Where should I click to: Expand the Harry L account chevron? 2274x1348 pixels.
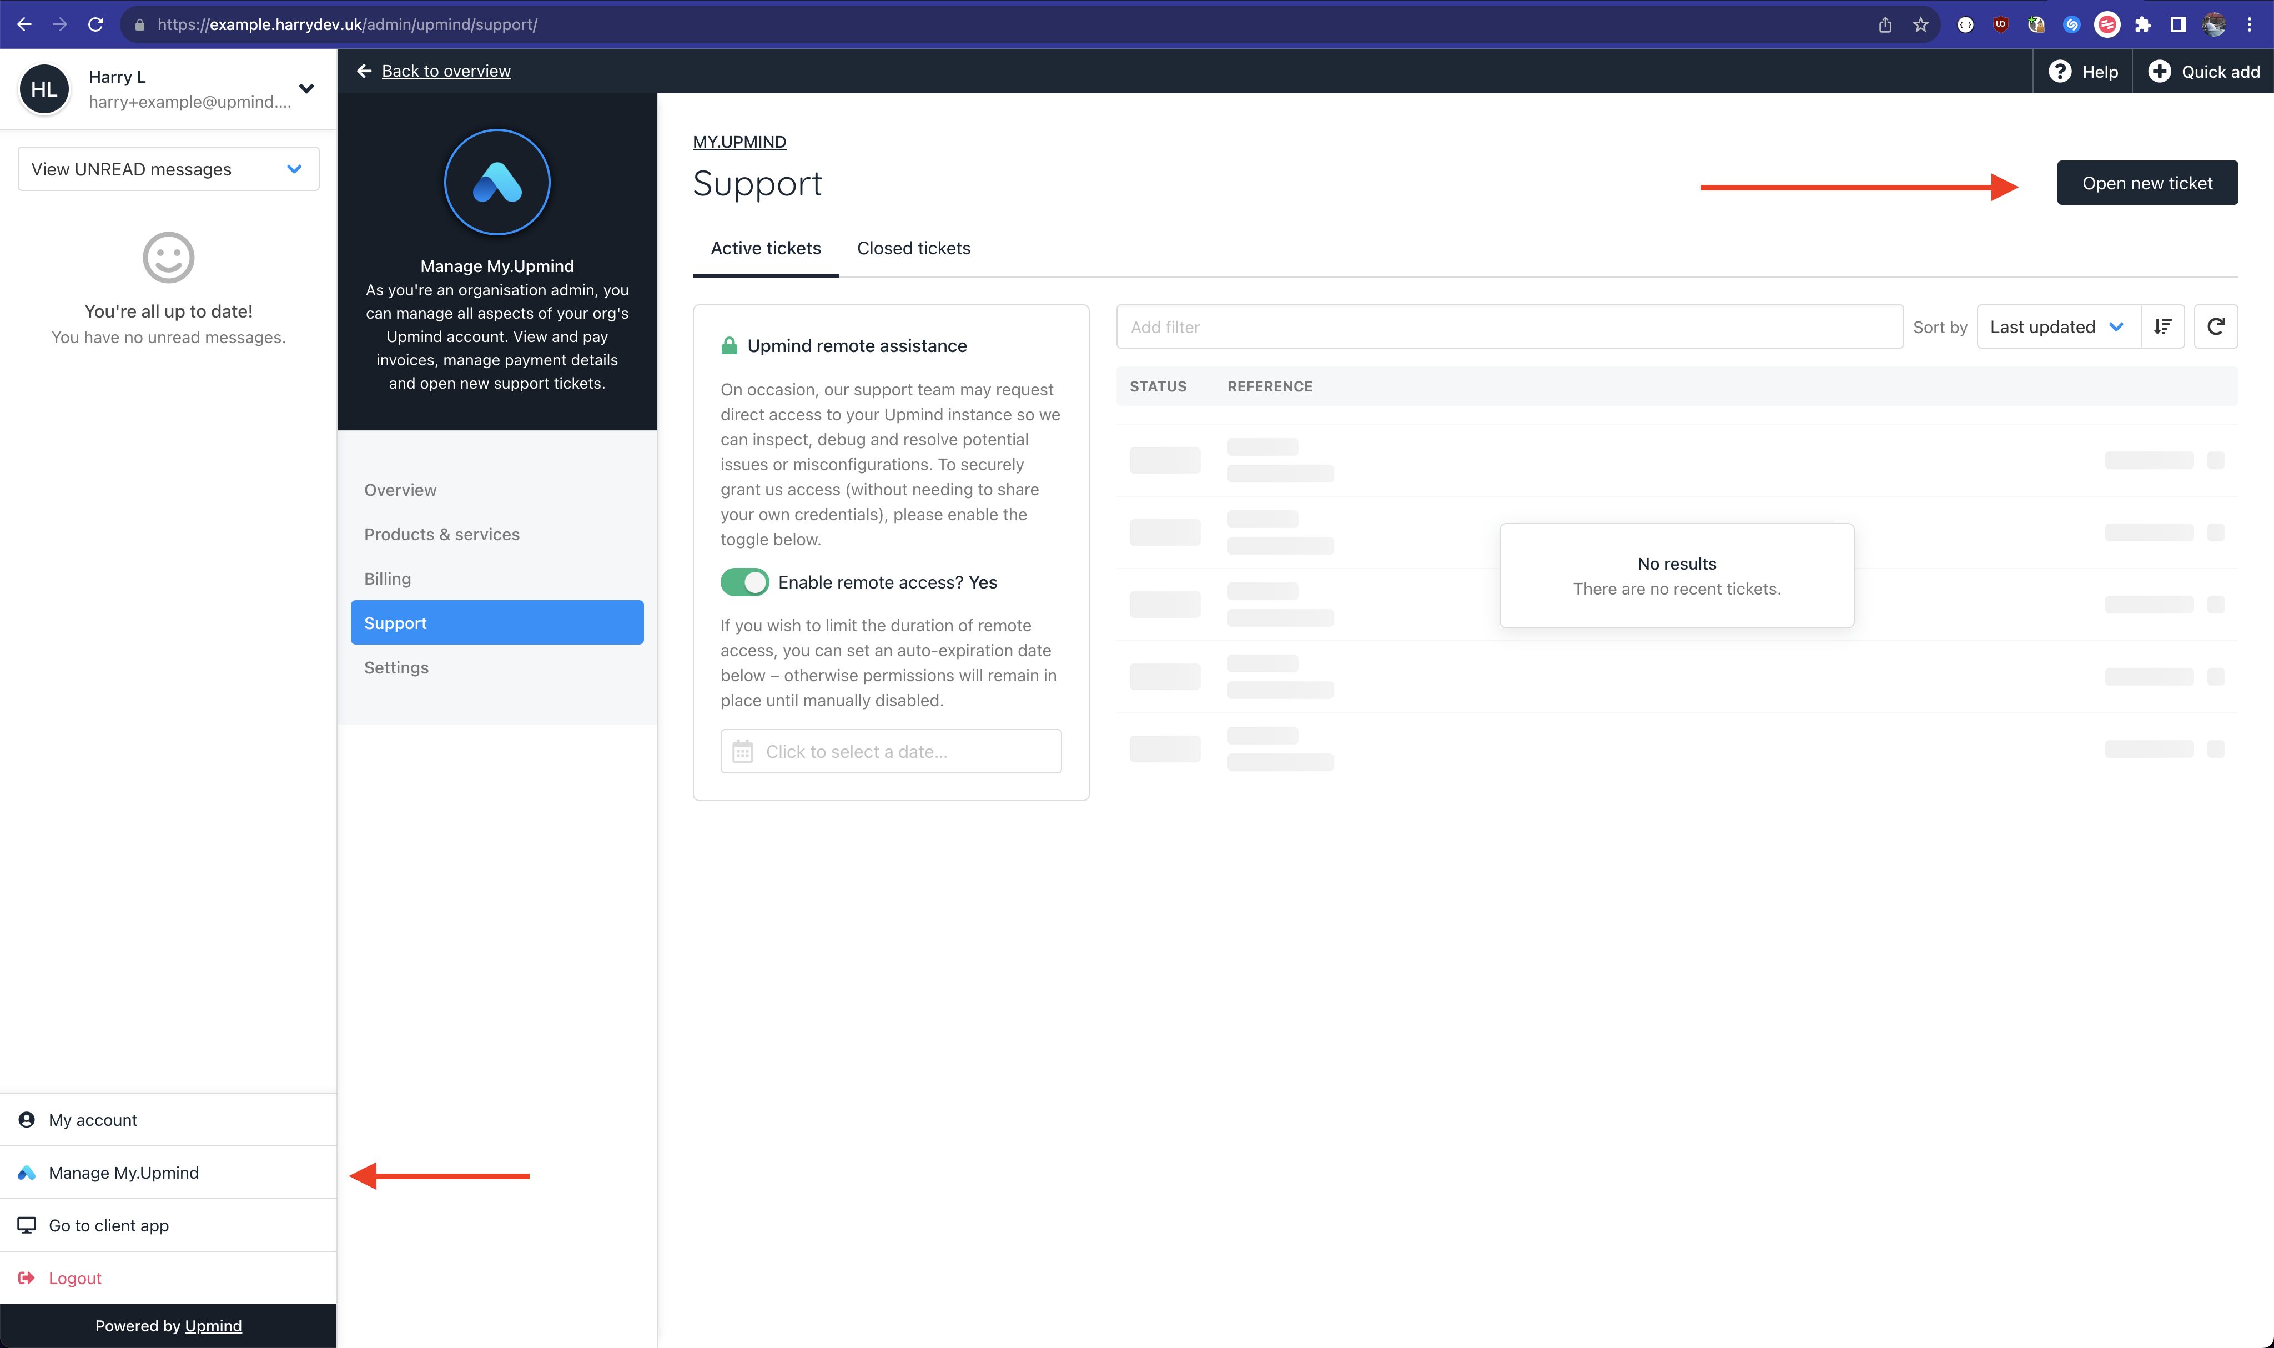(306, 89)
